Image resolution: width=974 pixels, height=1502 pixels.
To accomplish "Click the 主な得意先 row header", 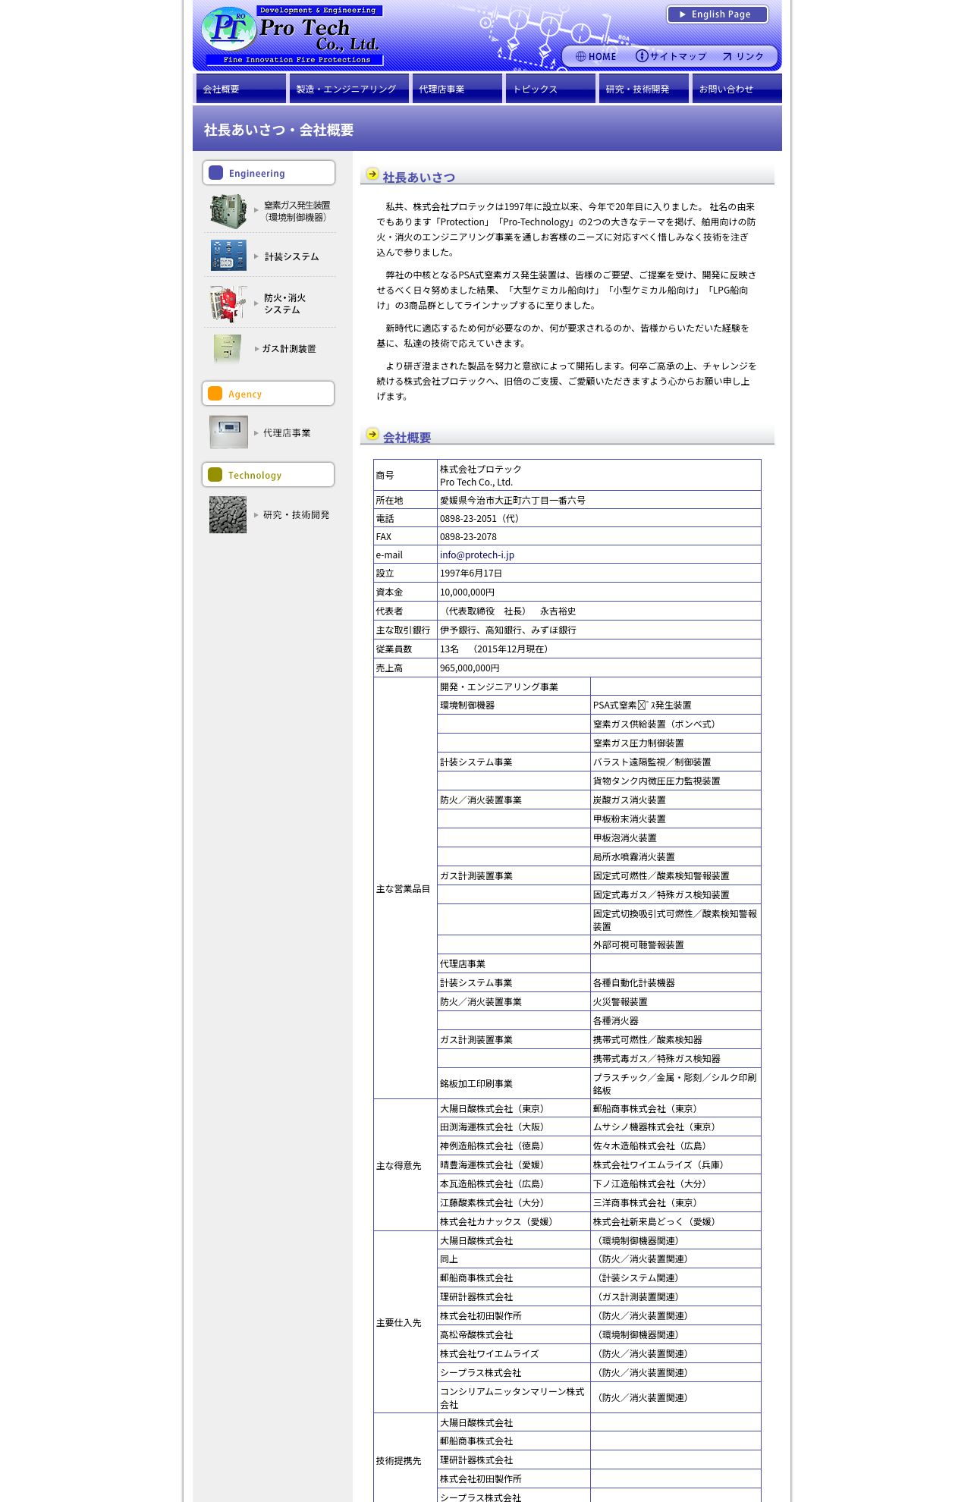I will coord(405,1165).
